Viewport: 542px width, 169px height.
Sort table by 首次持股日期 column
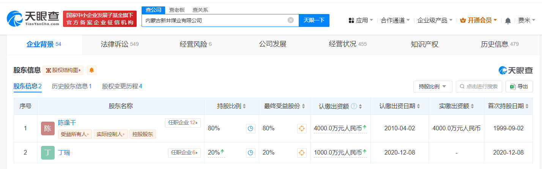[526, 106]
